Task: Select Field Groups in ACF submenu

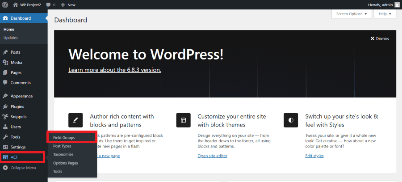Action: point(64,138)
